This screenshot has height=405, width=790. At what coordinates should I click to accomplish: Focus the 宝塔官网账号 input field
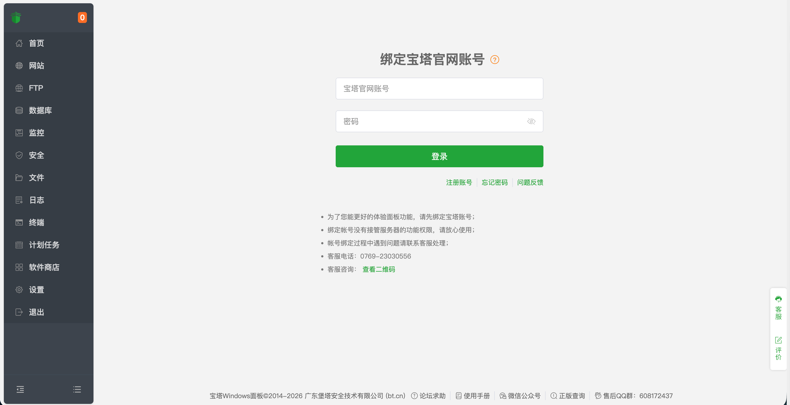439,89
